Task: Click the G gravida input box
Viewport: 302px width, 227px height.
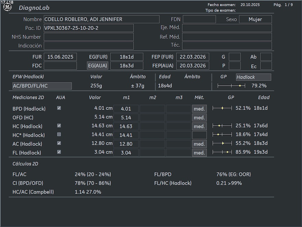Action: tap(235, 57)
